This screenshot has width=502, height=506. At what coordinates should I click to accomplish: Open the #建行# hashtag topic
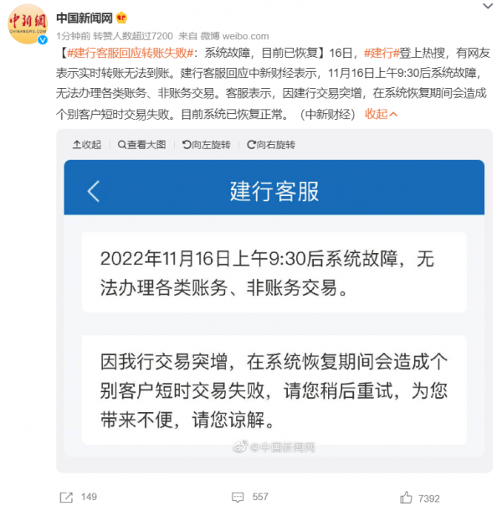(x=382, y=53)
